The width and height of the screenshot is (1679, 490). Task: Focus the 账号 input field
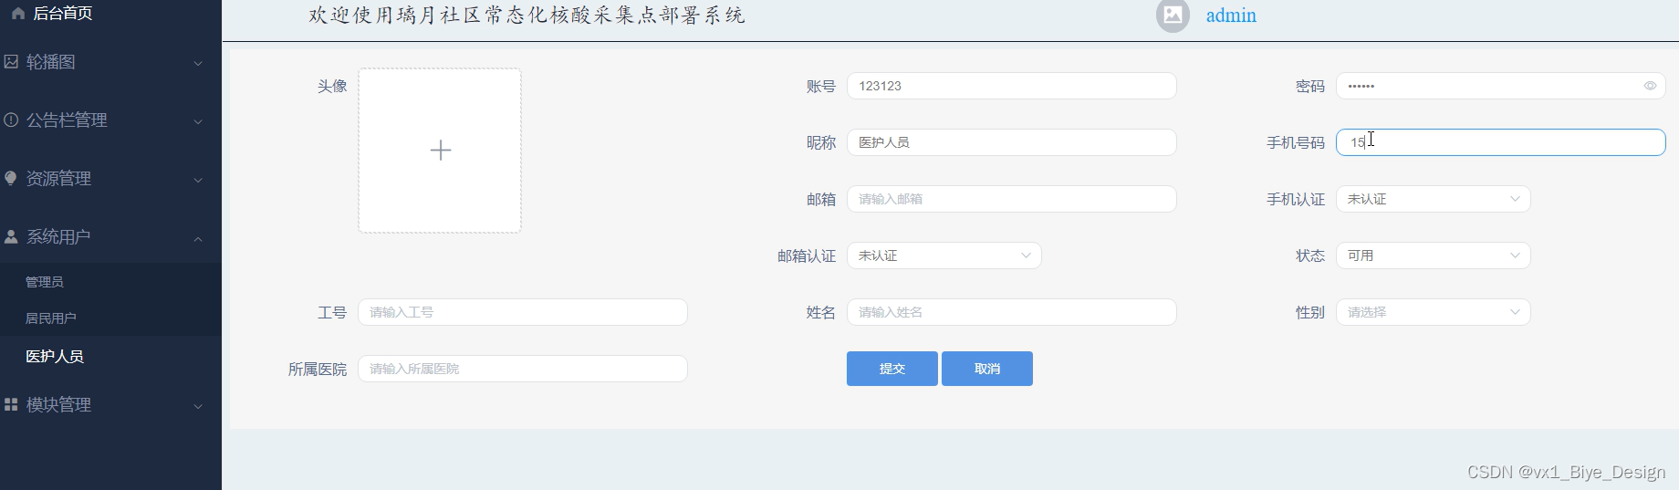tap(1011, 86)
